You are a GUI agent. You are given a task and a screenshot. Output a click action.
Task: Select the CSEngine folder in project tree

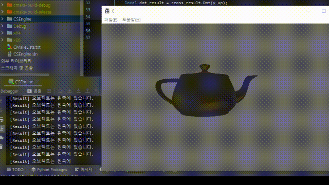pos(22,19)
